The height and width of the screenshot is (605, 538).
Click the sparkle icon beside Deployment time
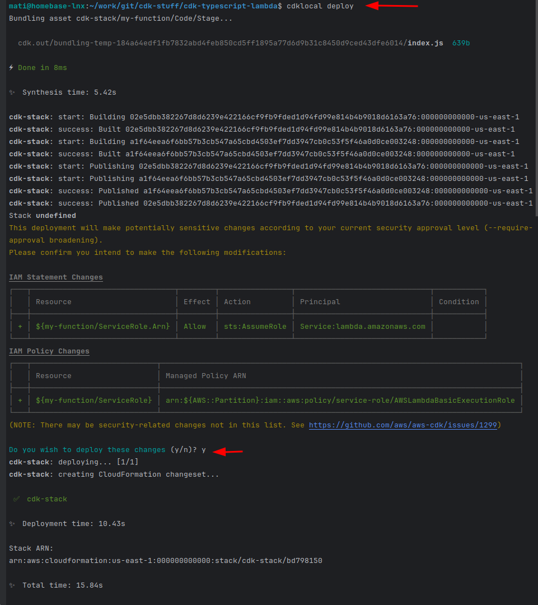tap(12, 524)
